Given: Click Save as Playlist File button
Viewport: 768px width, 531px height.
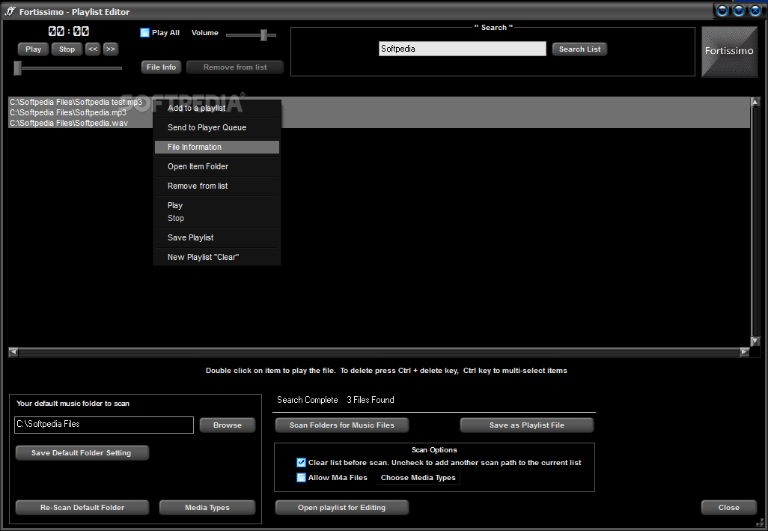Looking at the screenshot, I should click(527, 425).
